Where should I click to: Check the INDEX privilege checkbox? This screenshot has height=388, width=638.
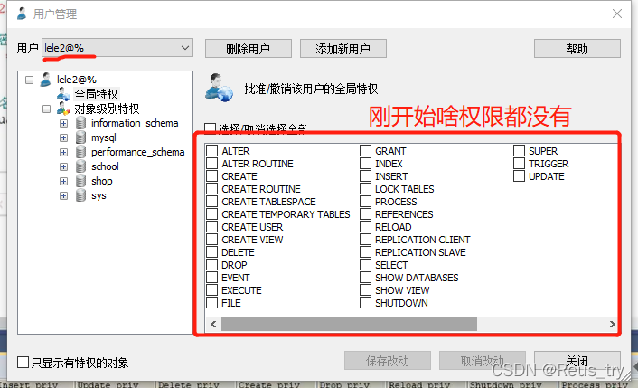point(365,164)
